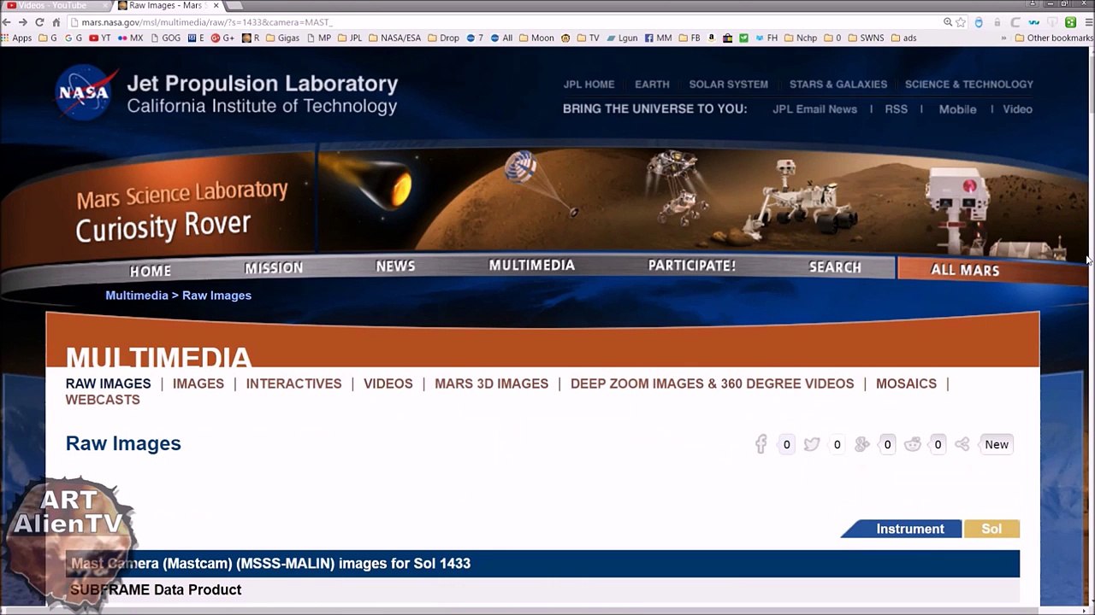Click the New share count bubble

tap(997, 444)
